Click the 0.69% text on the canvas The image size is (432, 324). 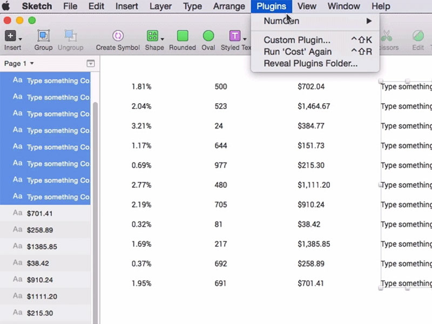point(141,165)
